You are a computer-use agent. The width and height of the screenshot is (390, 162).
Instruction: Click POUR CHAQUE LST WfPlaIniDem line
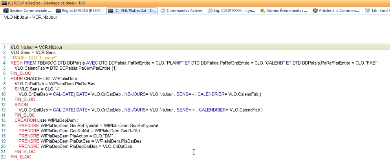pyautogui.click(x=45, y=79)
